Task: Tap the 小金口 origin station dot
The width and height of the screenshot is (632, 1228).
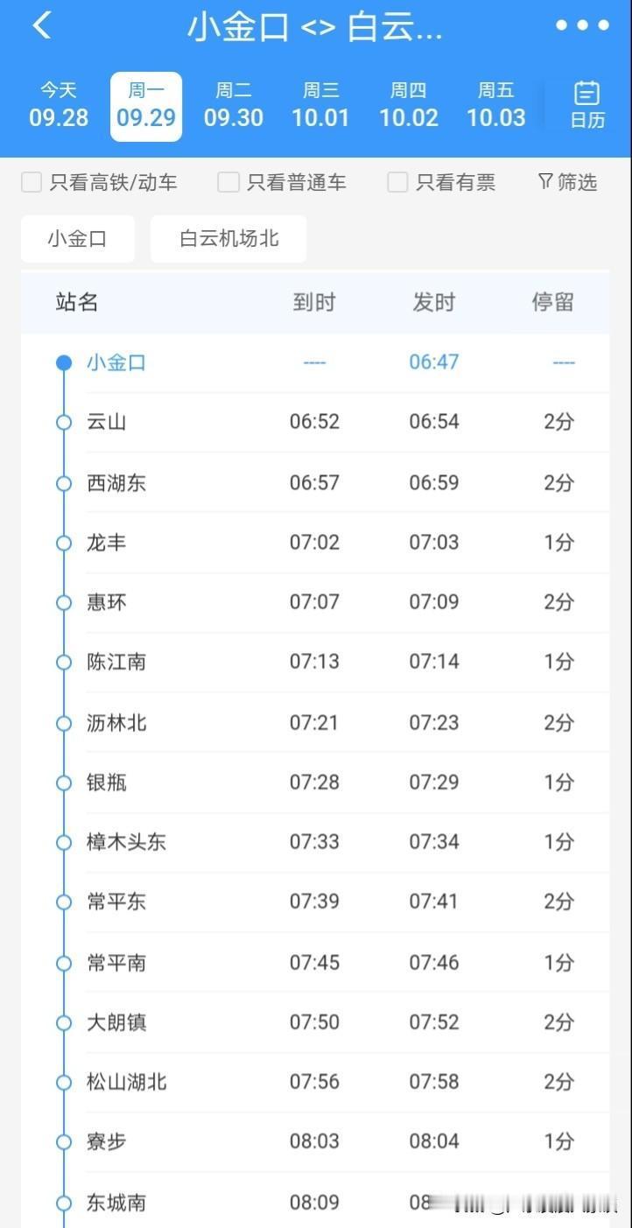Action: pyautogui.click(x=63, y=362)
